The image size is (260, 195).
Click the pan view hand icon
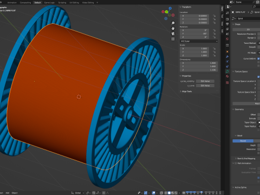173,28
